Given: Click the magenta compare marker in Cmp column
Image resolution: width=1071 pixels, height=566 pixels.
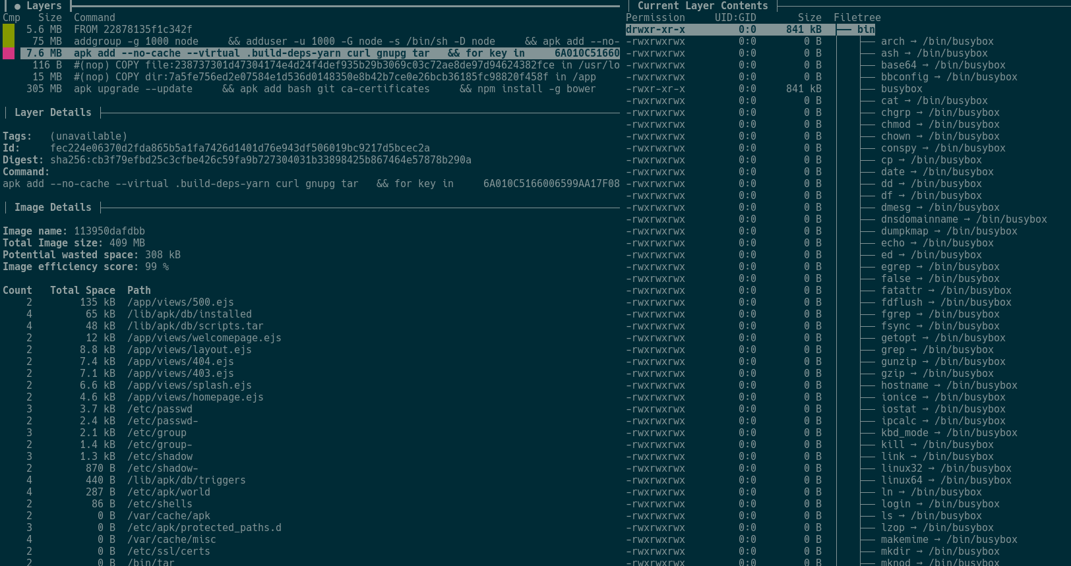Looking at the screenshot, I should (9, 53).
